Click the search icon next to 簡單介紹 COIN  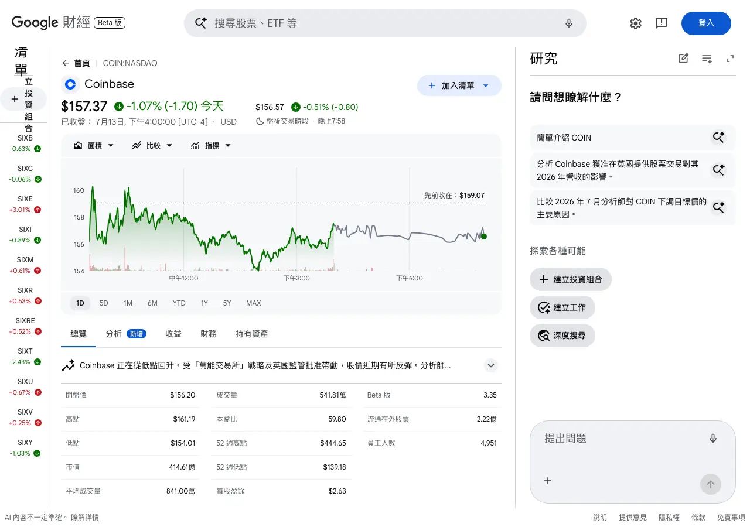(x=719, y=138)
